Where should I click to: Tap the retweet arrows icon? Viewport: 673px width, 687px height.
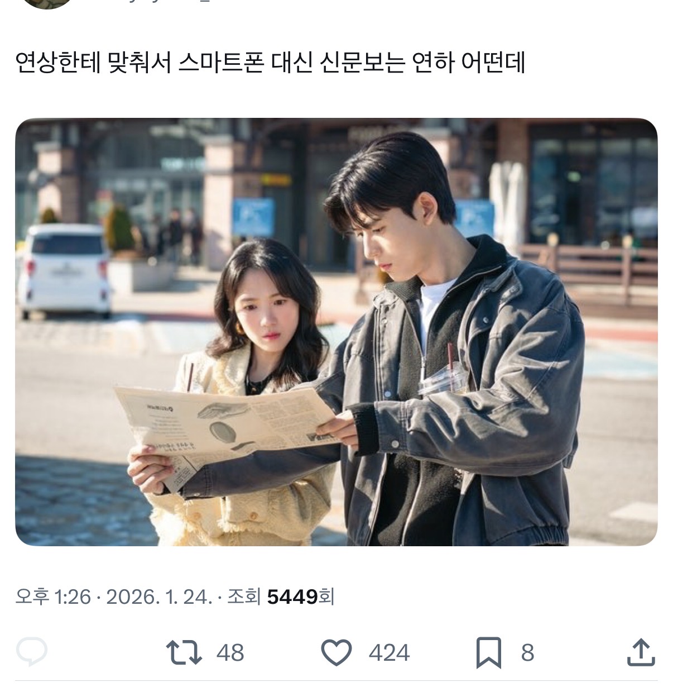pyautogui.click(x=184, y=652)
